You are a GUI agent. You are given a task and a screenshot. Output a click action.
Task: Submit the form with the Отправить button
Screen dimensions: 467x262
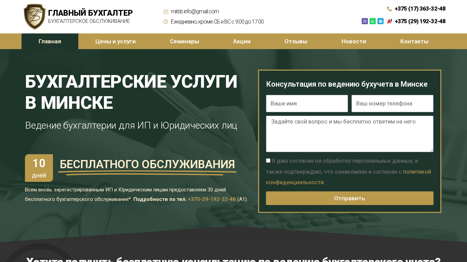350,198
